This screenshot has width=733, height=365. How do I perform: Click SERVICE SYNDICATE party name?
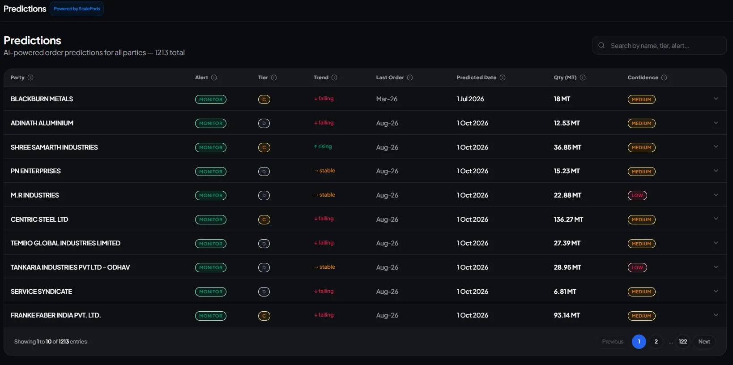tap(41, 292)
